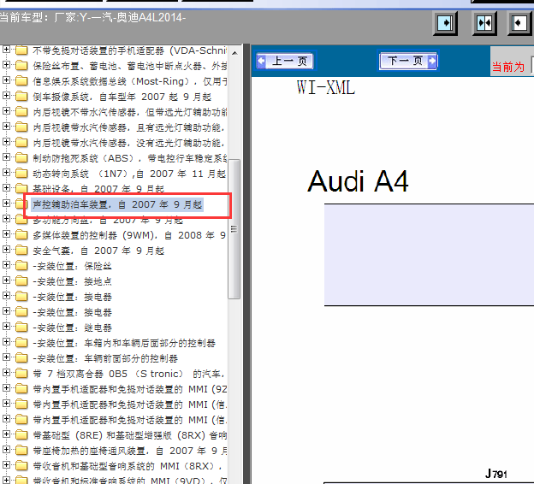Select 声控辅助泊车装置, 自 2007 年 9 月起

coord(117,204)
